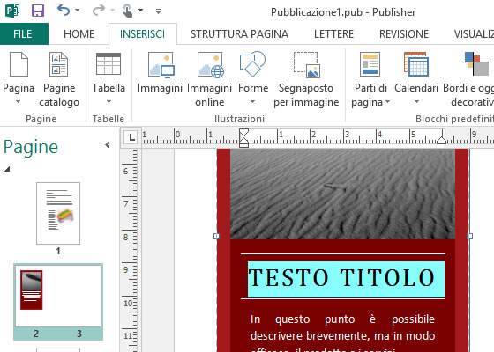The image size is (494, 352).
Task: Switch to STRUTTURA PAGINA tab
Action: click(239, 34)
